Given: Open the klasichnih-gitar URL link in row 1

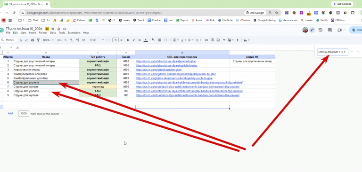Looking at the screenshot, I should pyautogui.click(x=166, y=62).
